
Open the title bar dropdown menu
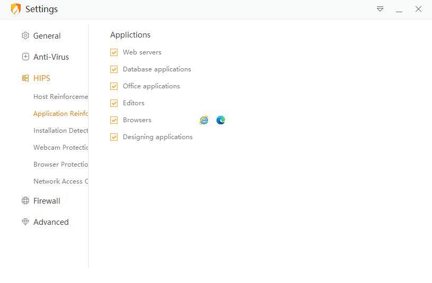tap(380, 9)
